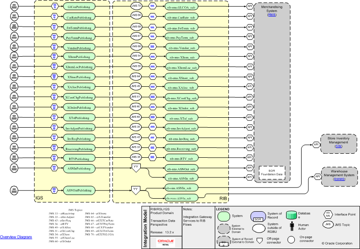Screen dimensions: 360x249
Task: Click the Release: 13.2.x text
Action: click(162, 232)
